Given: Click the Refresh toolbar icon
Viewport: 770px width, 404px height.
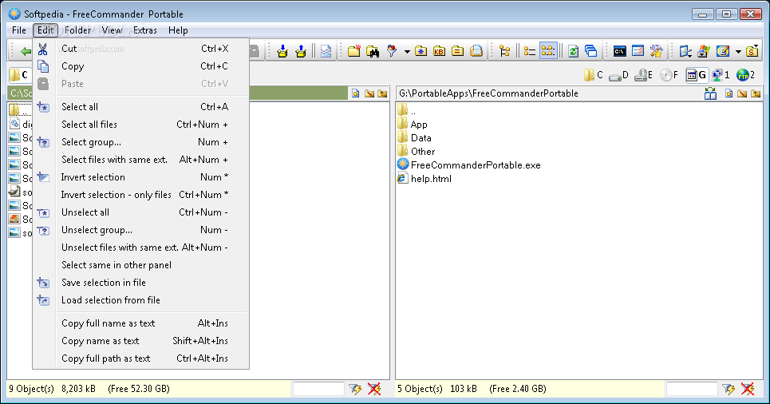Looking at the screenshot, I should (573, 50).
